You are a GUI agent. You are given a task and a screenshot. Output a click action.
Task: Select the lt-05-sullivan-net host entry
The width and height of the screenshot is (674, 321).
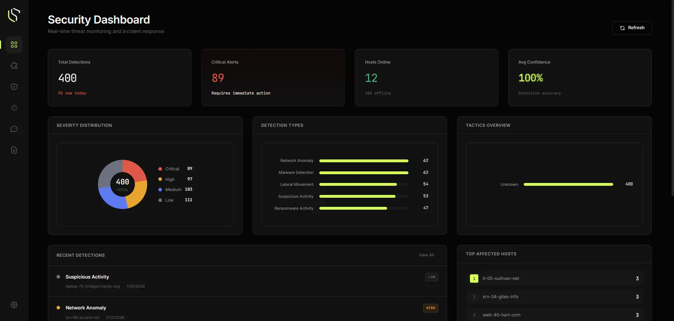[554, 279]
